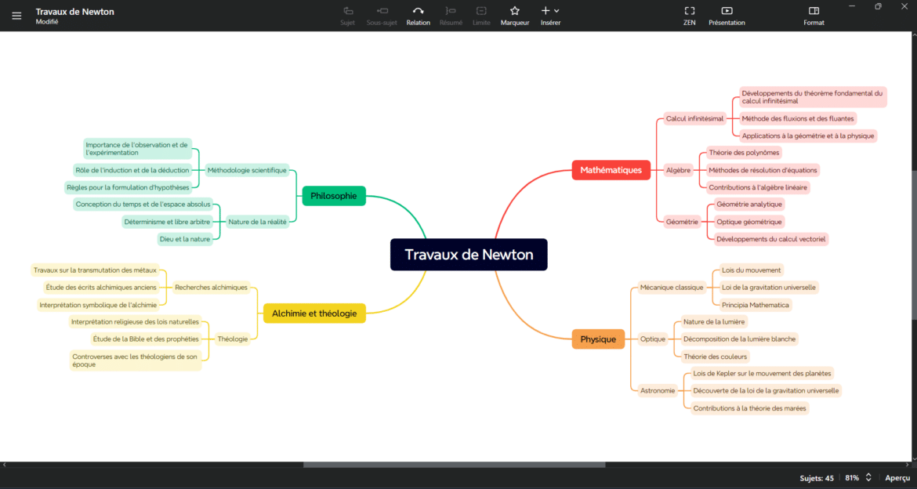917x489 pixels.
Task: Click the Aperçu button in status bar
Action: [x=897, y=477]
